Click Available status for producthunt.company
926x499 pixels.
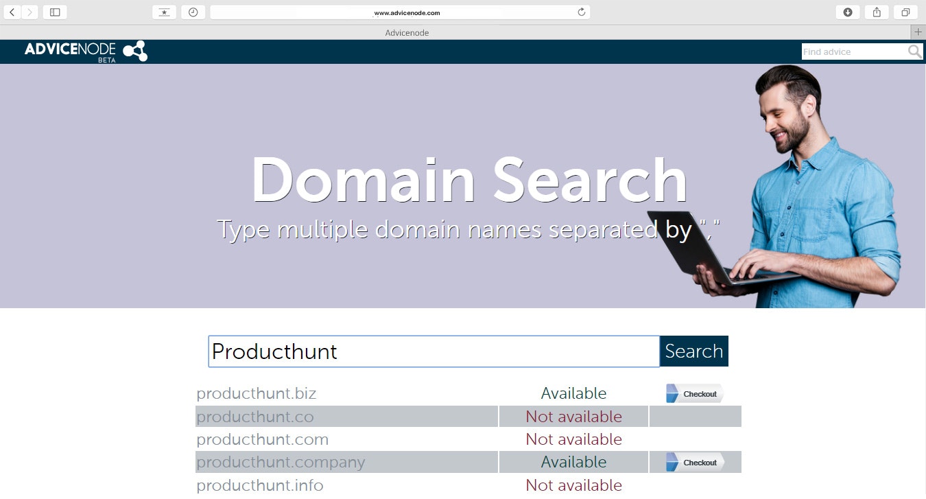[573, 462]
